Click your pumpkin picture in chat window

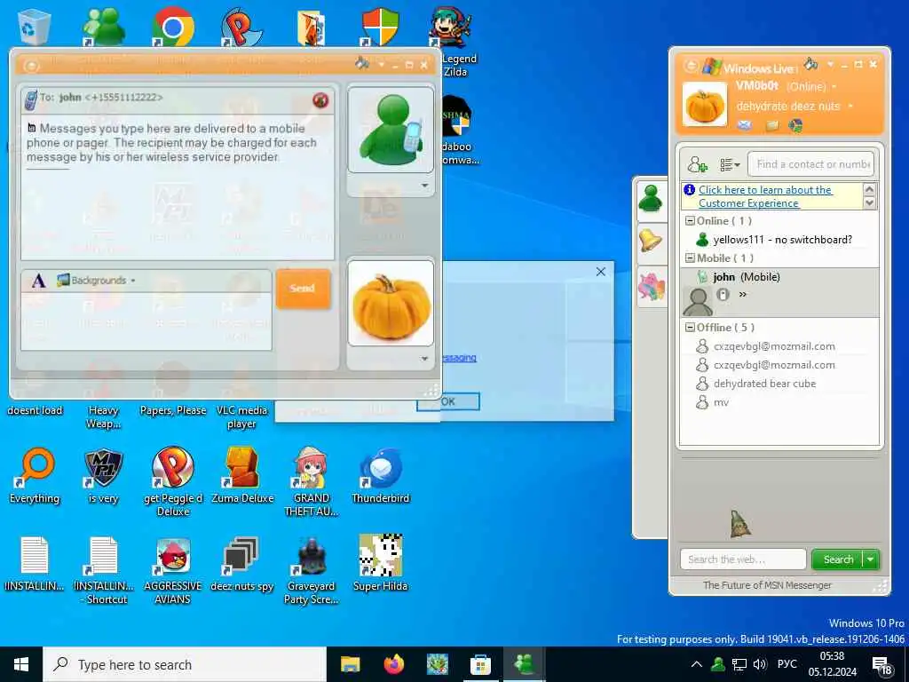pyautogui.click(x=391, y=304)
